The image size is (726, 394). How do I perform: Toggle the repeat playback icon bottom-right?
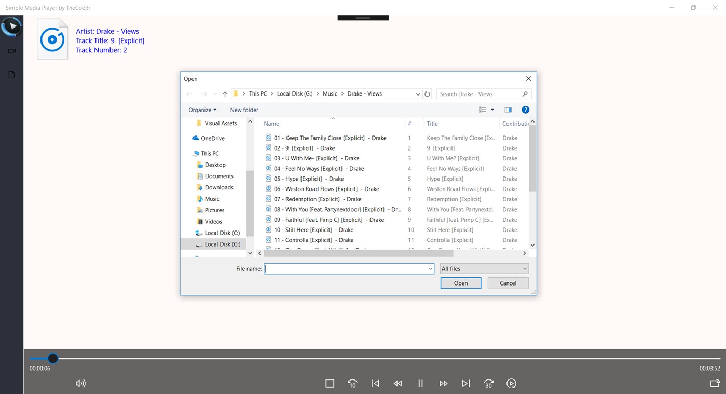(511, 383)
